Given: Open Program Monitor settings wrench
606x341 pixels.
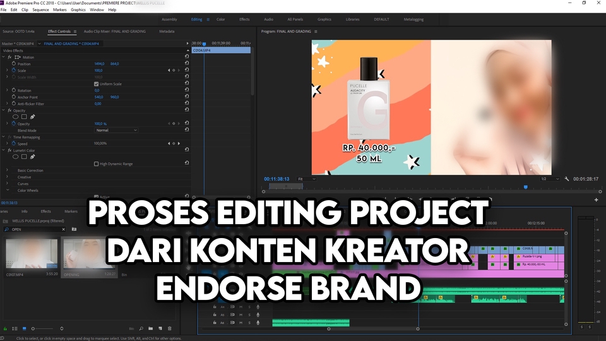Looking at the screenshot, I should (567, 179).
